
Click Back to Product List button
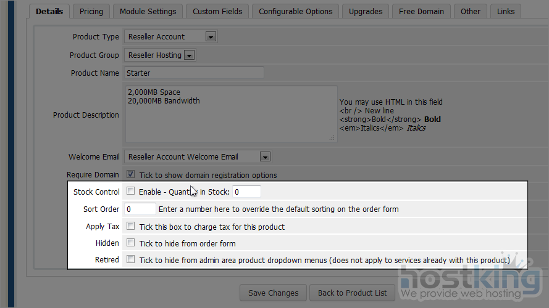click(352, 293)
